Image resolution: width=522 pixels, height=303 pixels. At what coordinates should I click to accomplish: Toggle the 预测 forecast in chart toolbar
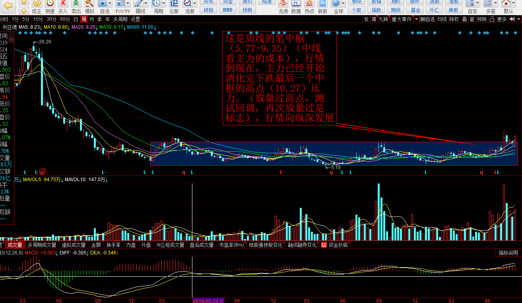(482, 19)
